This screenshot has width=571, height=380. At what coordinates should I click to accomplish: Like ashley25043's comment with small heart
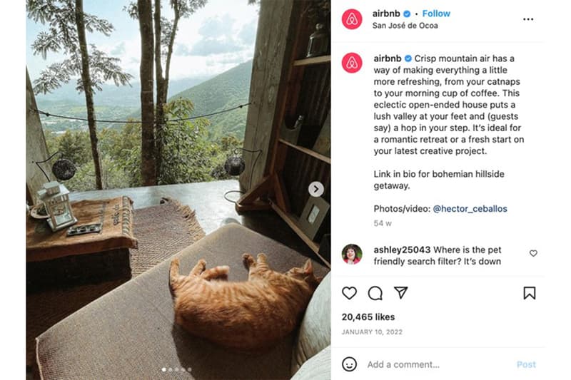pyautogui.click(x=533, y=253)
